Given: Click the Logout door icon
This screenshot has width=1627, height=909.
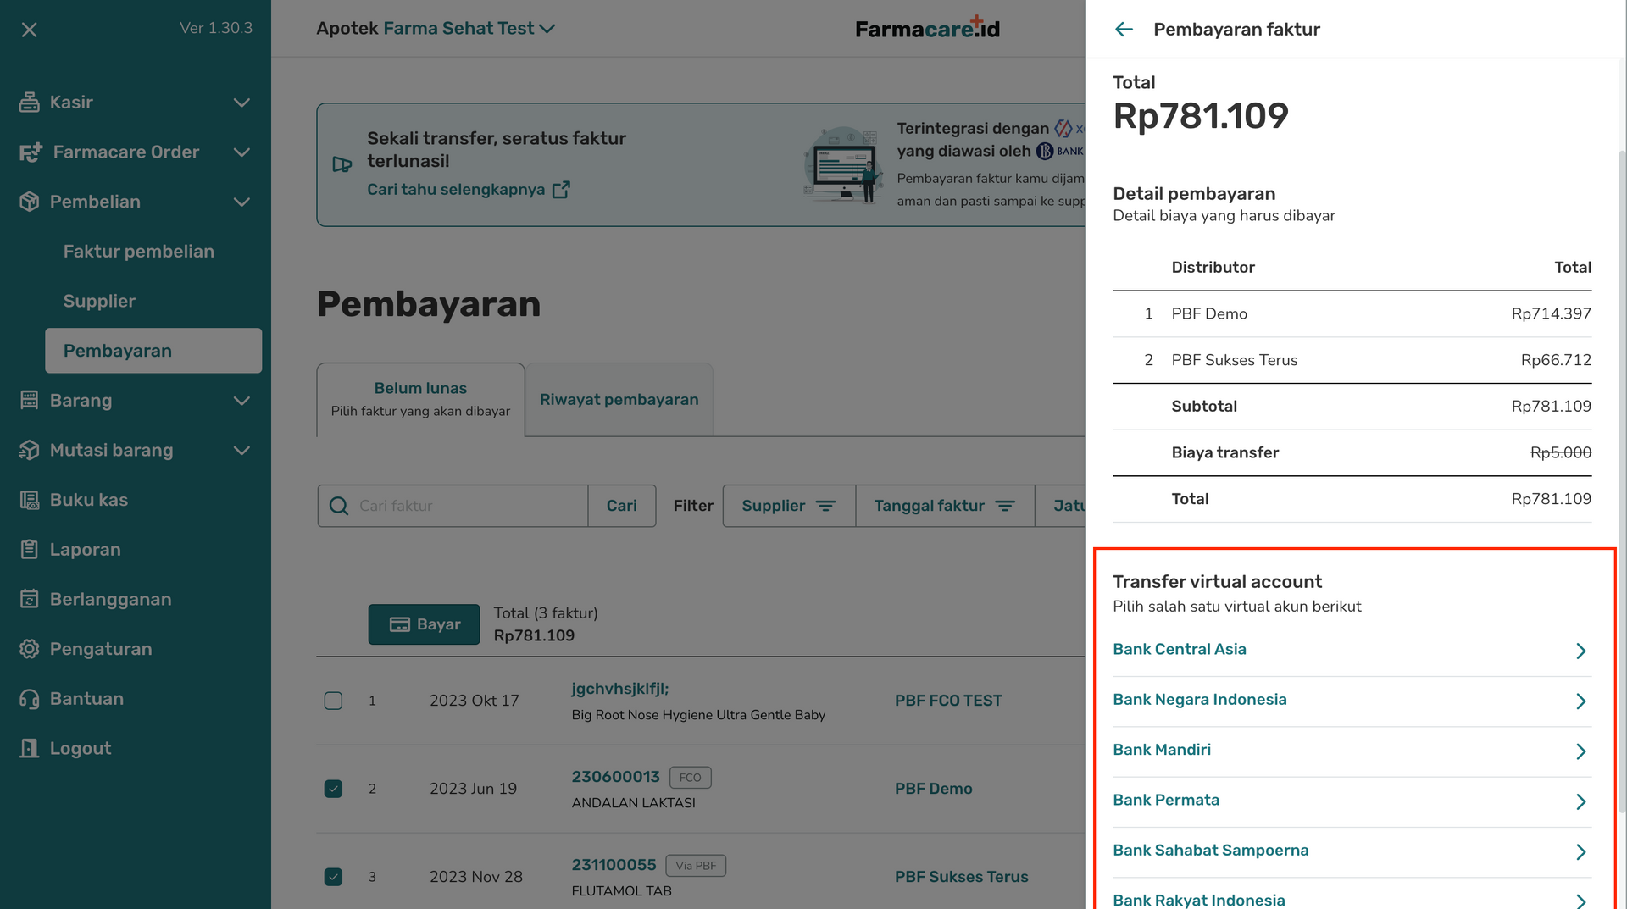Looking at the screenshot, I should click(30, 749).
